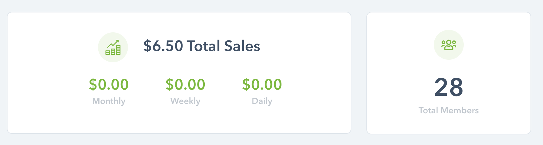Select the Daily label
543x145 pixels.
262,101
